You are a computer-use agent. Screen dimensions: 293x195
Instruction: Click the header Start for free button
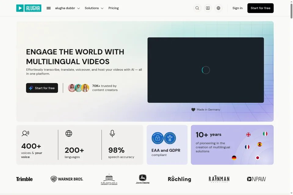coord(260,8)
